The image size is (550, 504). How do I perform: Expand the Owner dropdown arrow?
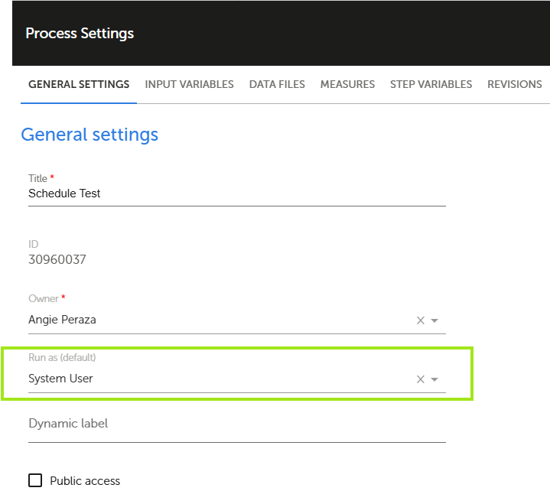434,320
